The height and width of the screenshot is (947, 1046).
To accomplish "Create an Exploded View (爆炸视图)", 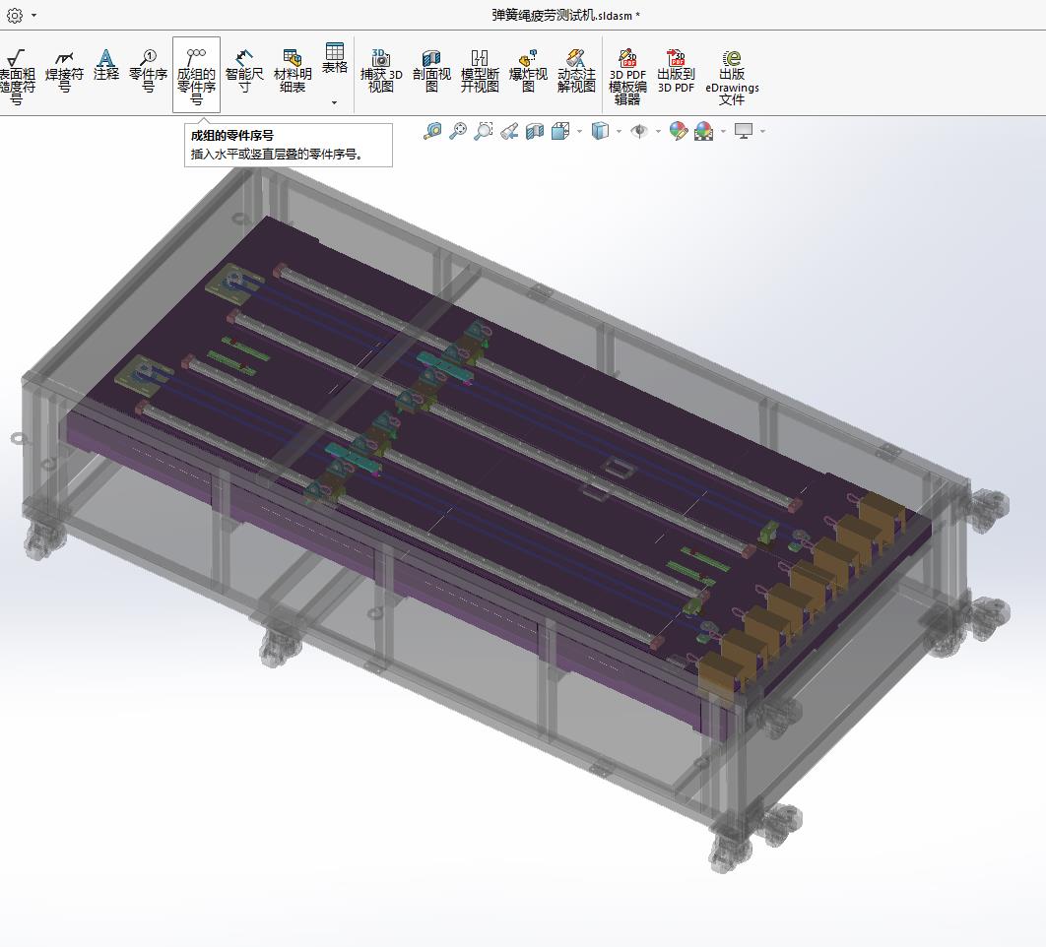I will click(x=528, y=71).
